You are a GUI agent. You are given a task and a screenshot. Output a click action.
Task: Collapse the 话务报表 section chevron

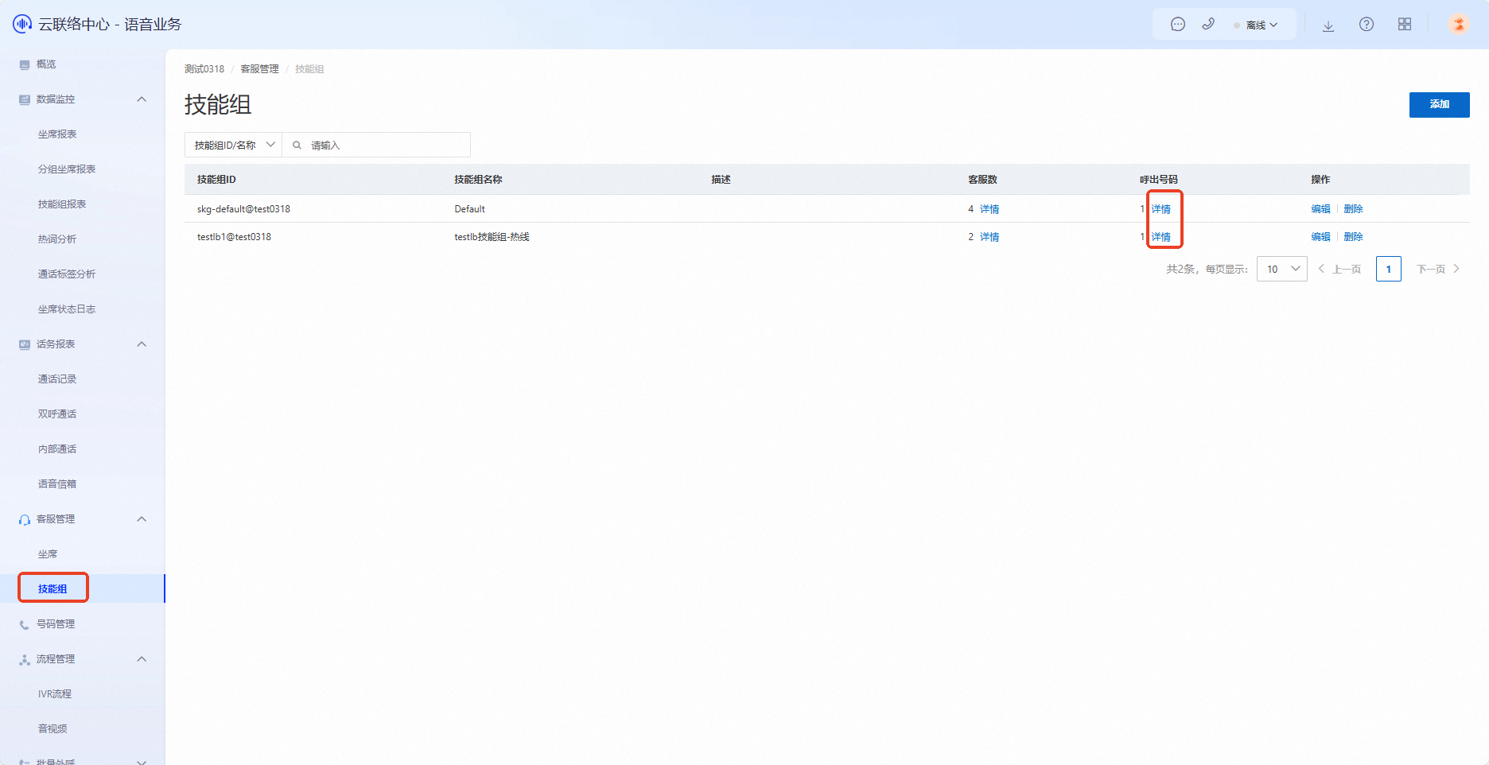[142, 344]
